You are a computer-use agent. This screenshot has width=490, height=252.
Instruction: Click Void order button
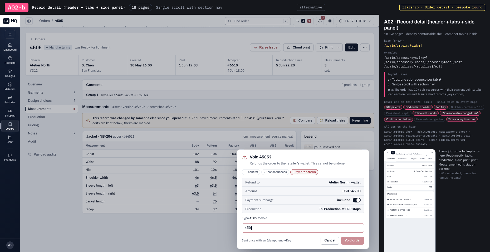pos(352,240)
